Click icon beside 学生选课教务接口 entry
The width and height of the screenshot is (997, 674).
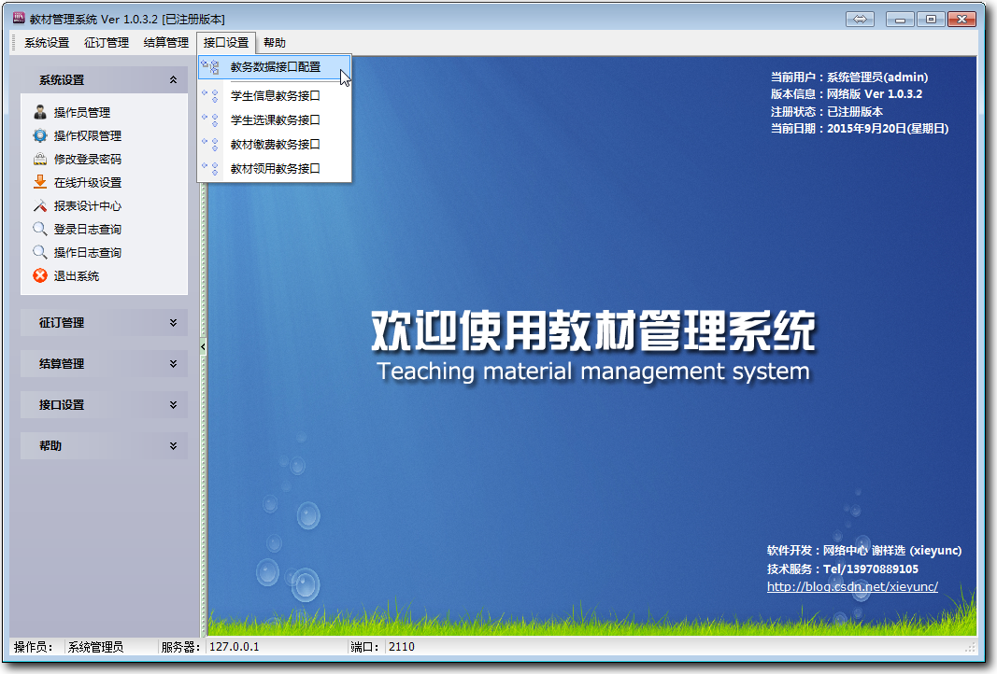tap(210, 120)
